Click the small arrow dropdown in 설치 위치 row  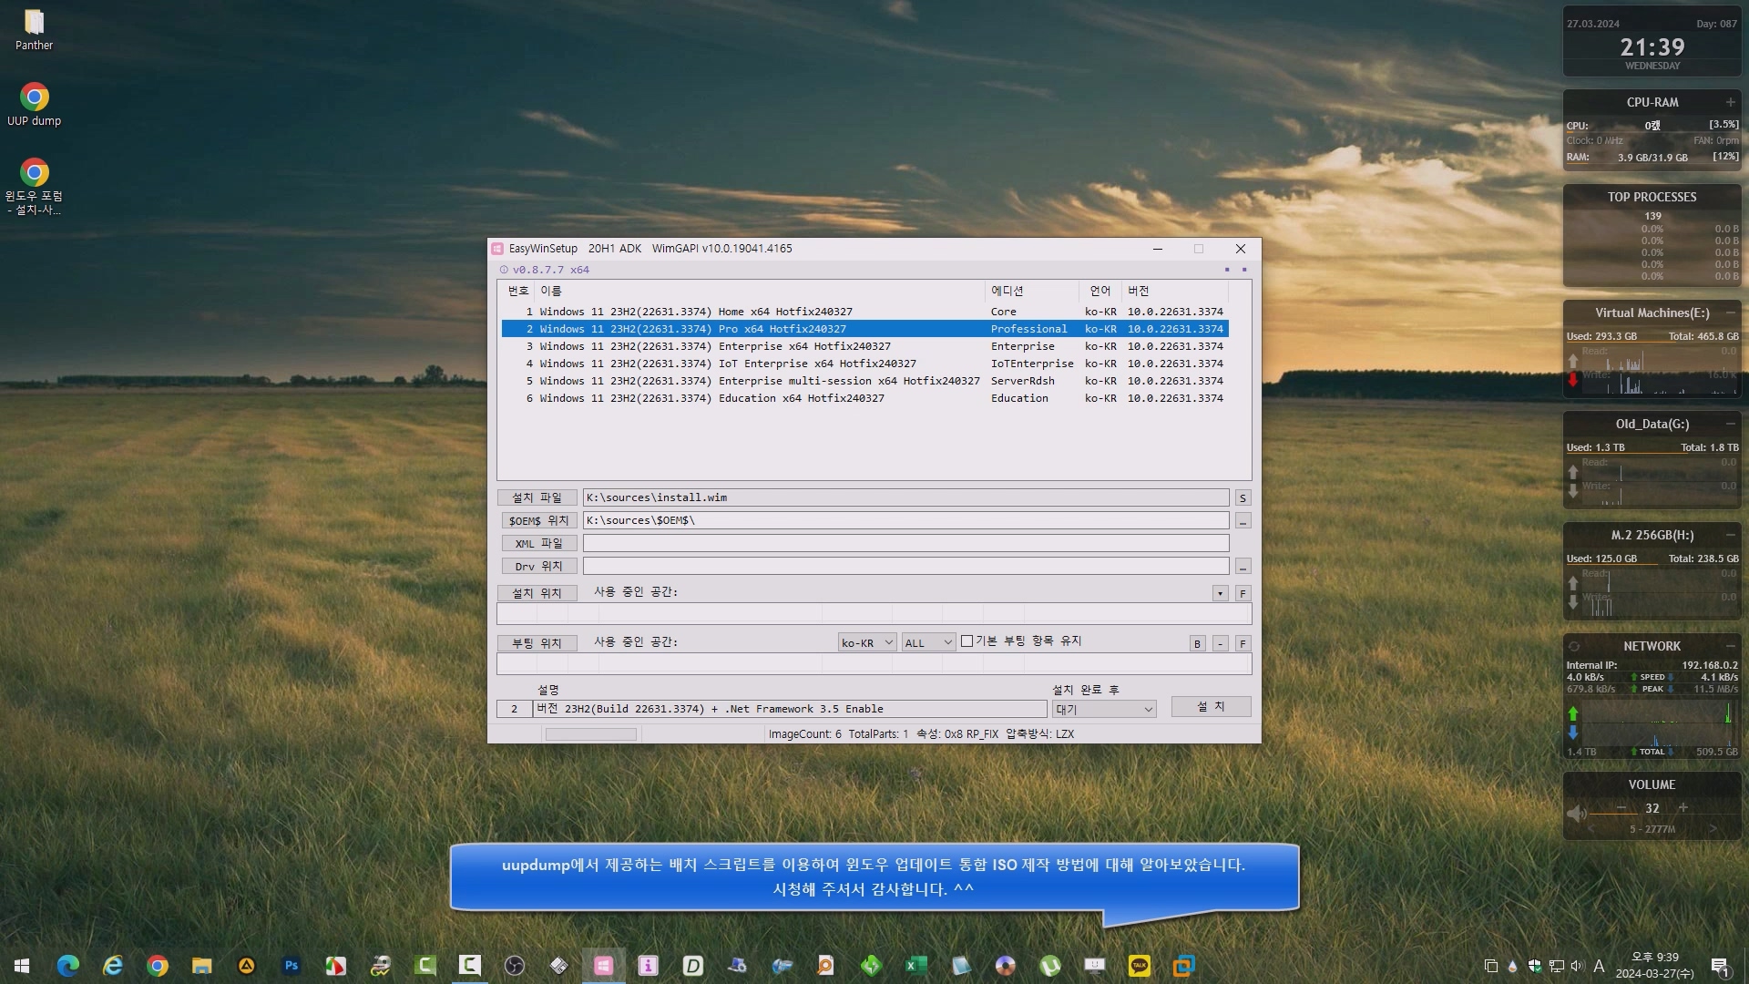click(x=1220, y=593)
